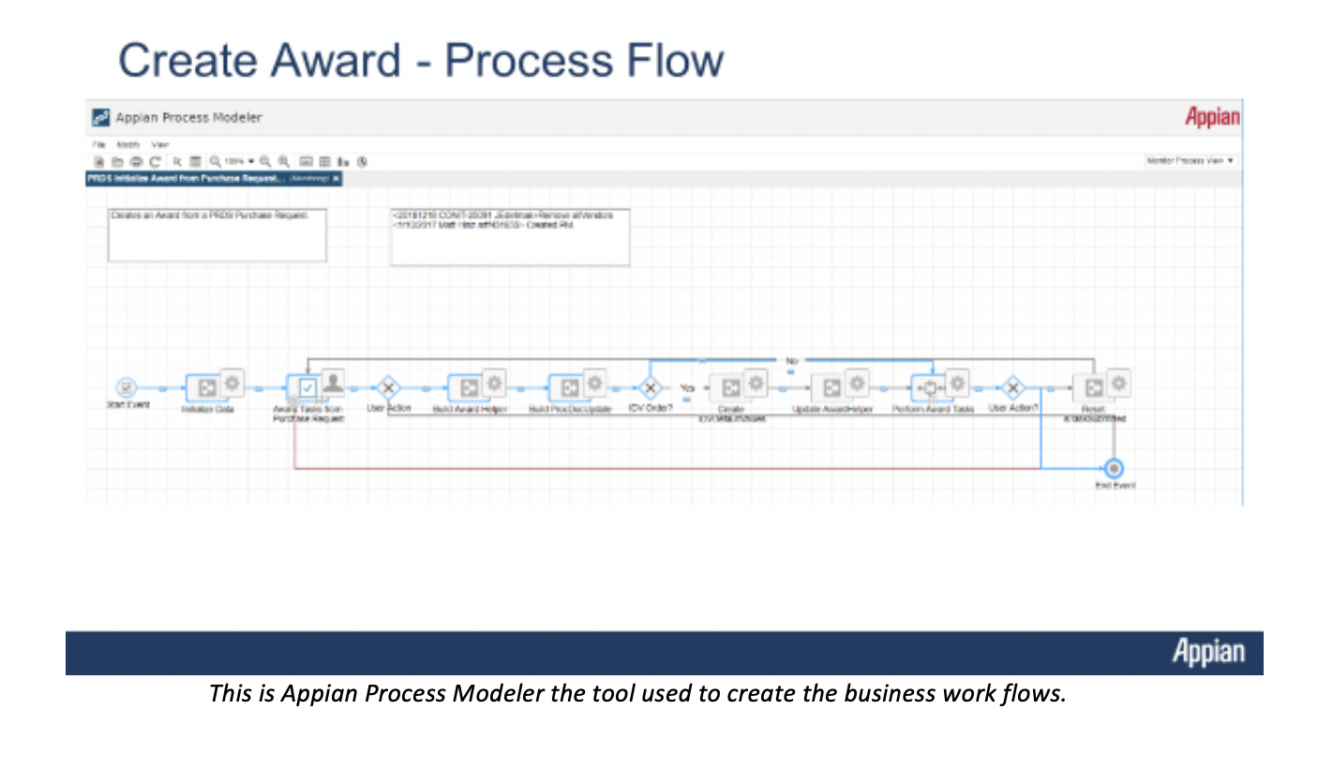Click the open folder toolbar icon
Screen dimensions: 1333x783
pos(117,162)
